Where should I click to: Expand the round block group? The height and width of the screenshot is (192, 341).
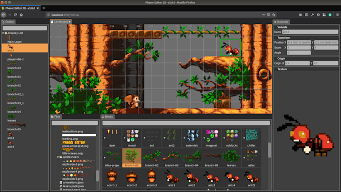124,138
